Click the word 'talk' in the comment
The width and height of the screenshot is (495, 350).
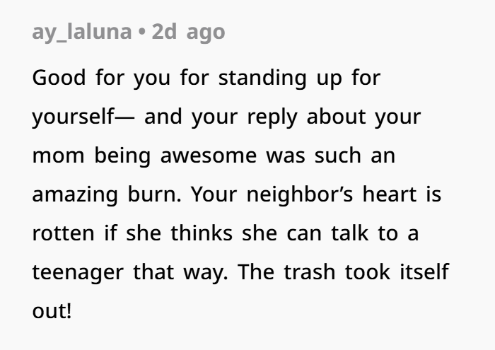[x=350, y=233]
